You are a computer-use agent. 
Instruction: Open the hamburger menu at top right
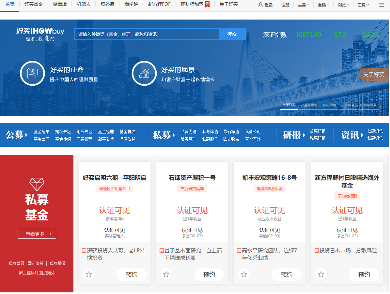click(381, 5)
